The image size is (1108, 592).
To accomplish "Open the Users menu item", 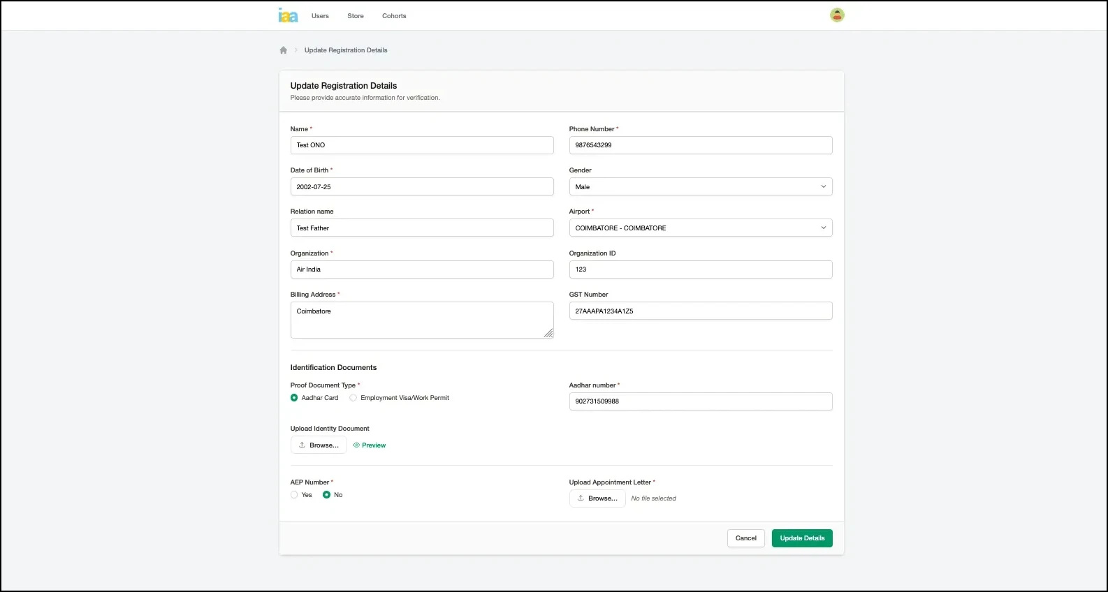I will [x=320, y=16].
